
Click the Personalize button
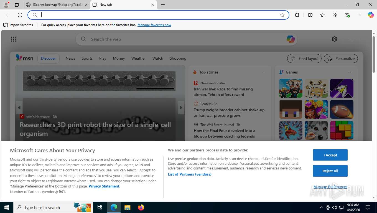point(341,59)
